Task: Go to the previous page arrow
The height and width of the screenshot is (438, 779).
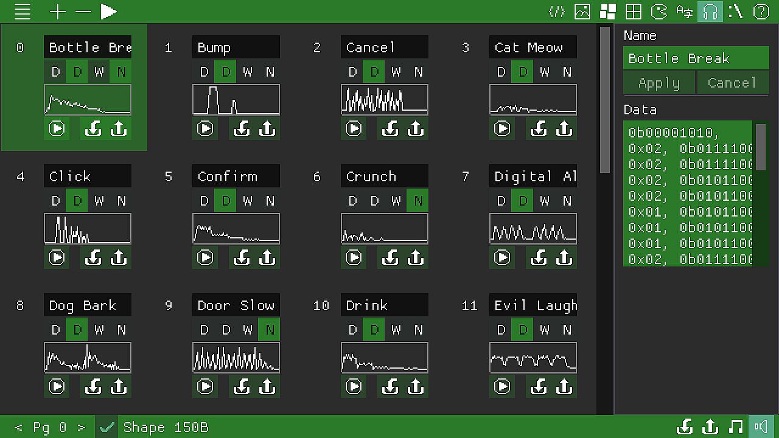Action: click(18, 427)
